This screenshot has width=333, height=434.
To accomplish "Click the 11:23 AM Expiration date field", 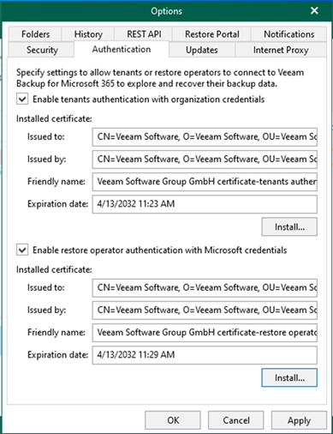I will point(205,204).
